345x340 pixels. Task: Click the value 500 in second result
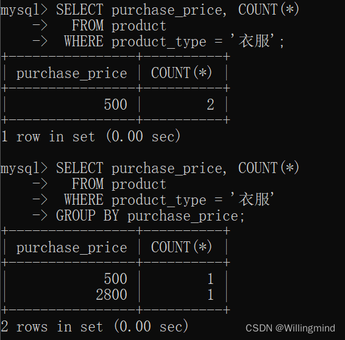(x=116, y=278)
